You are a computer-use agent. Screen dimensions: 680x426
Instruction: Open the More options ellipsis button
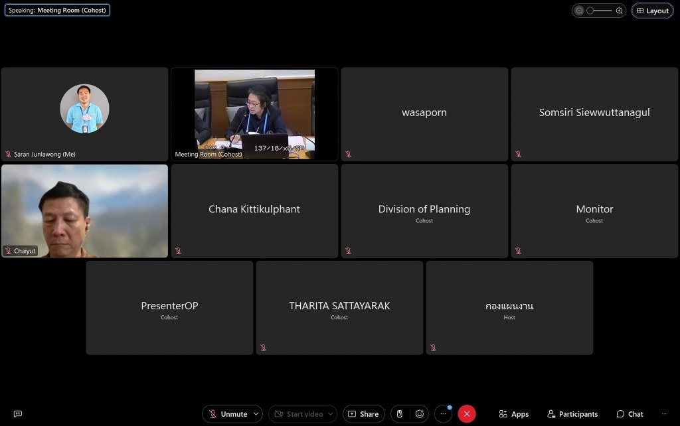pyautogui.click(x=444, y=414)
